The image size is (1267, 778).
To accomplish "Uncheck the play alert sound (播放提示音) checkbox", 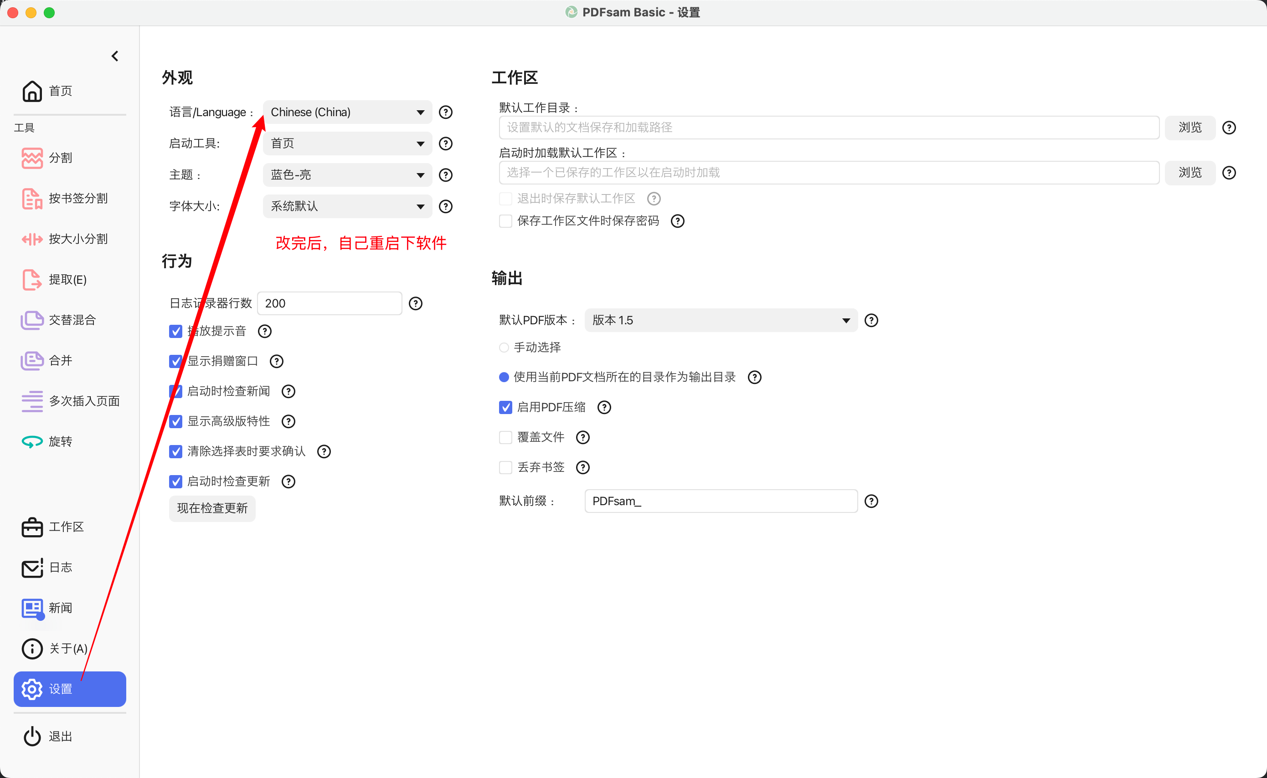I will click(x=175, y=331).
